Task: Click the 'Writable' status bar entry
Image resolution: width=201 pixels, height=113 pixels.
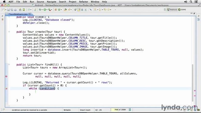Action: click(x=67, y=110)
